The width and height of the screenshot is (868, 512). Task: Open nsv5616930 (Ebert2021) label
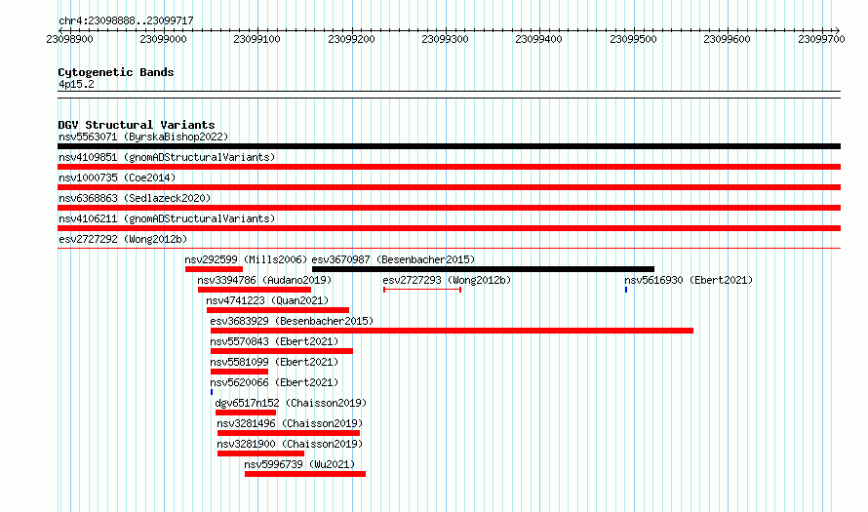point(689,280)
